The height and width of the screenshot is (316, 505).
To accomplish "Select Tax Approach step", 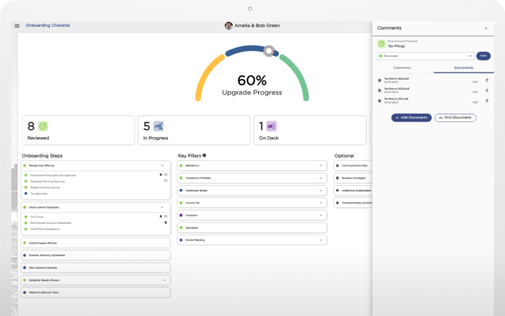I will [39, 194].
